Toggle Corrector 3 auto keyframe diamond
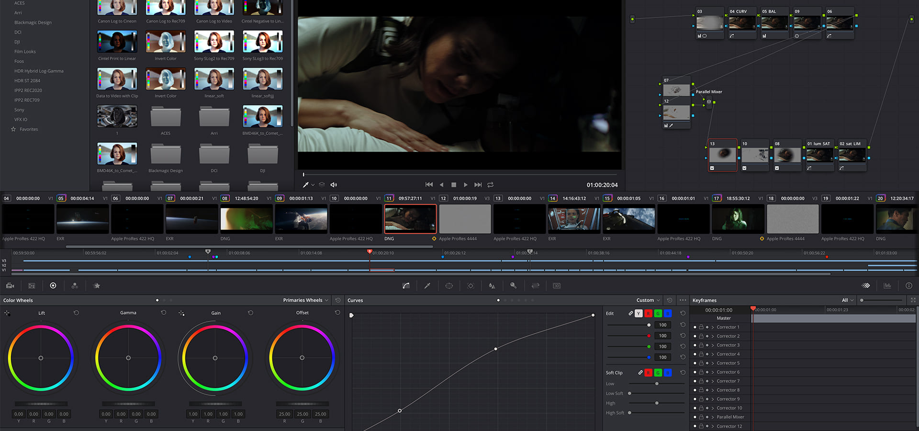 pos(707,345)
